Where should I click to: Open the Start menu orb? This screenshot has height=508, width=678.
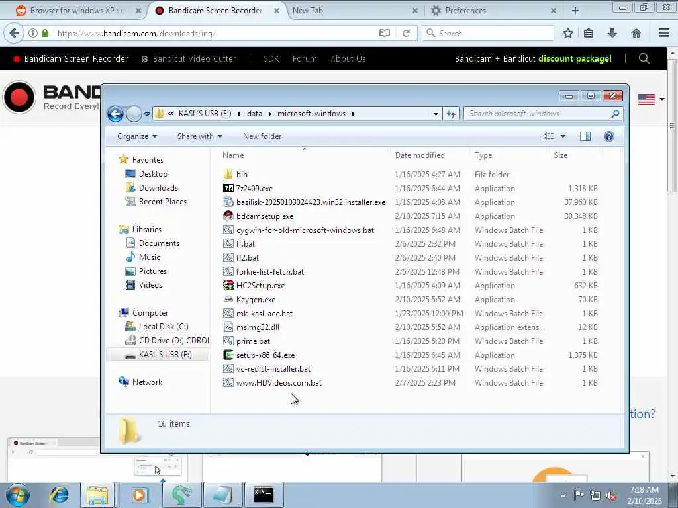(x=18, y=495)
